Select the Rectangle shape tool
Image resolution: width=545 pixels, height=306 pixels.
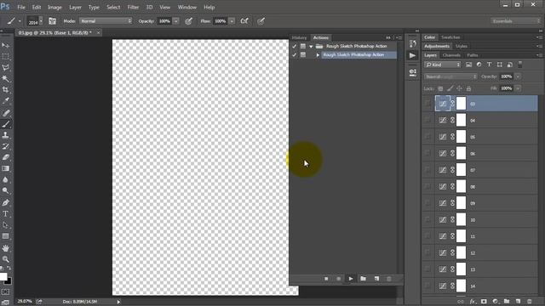6,236
